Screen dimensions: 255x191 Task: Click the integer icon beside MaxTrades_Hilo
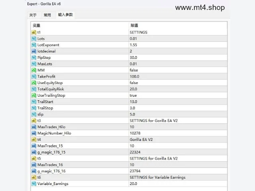tap(33, 127)
